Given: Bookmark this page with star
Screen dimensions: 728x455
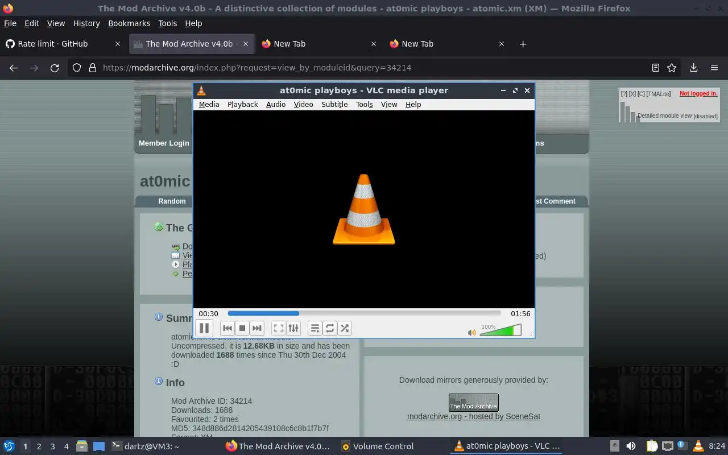Looking at the screenshot, I should (672, 68).
